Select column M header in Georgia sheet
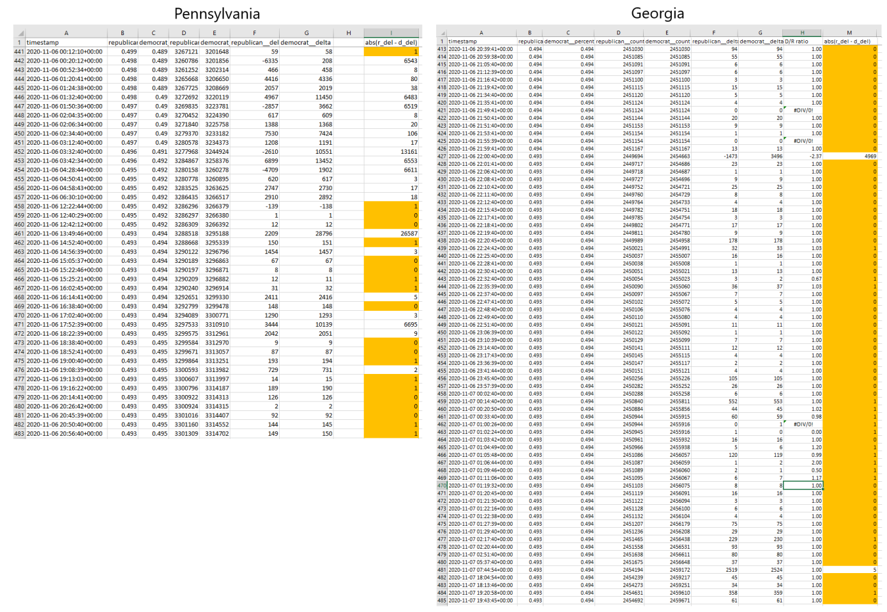The image size is (887, 612). point(849,33)
